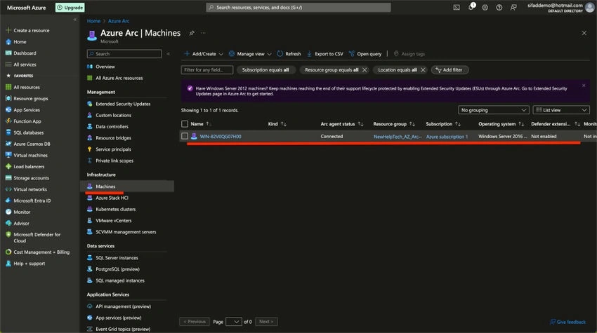Open Cost Management + Billing
597x333 pixels.
[x=41, y=252]
